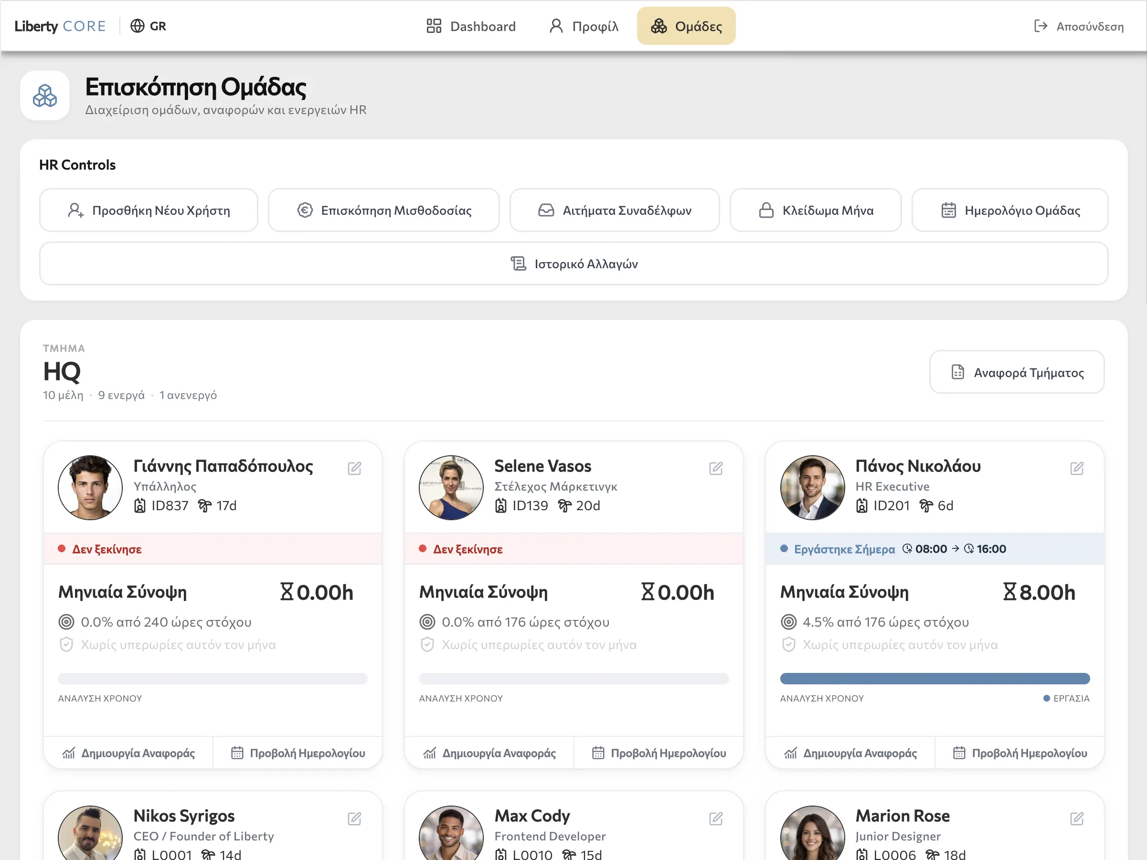Click Προσθήκη Νέου Χρήστη button

(x=149, y=210)
